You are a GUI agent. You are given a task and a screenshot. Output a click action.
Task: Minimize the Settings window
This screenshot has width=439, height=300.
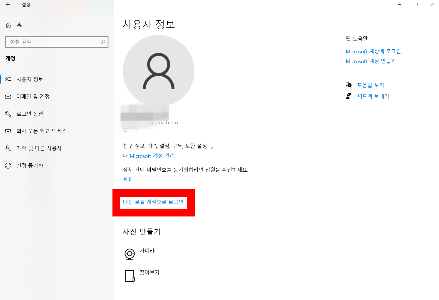(399, 5)
